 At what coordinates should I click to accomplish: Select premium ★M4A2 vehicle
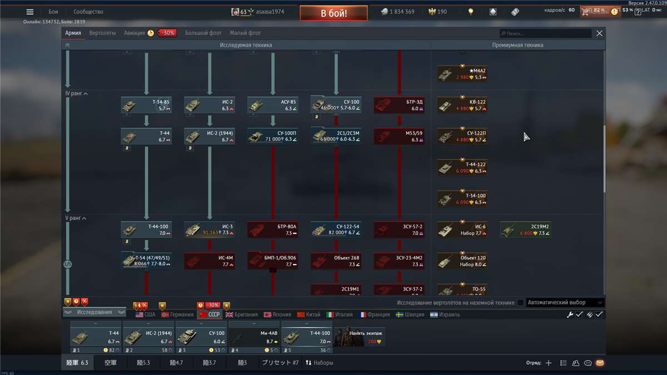(x=462, y=74)
